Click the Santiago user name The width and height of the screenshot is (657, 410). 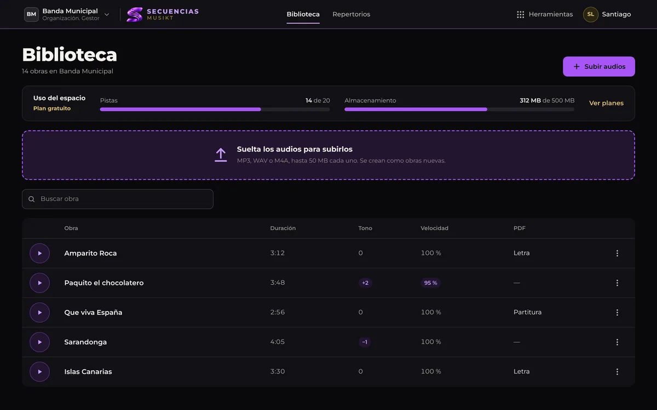(x=616, y=14)
